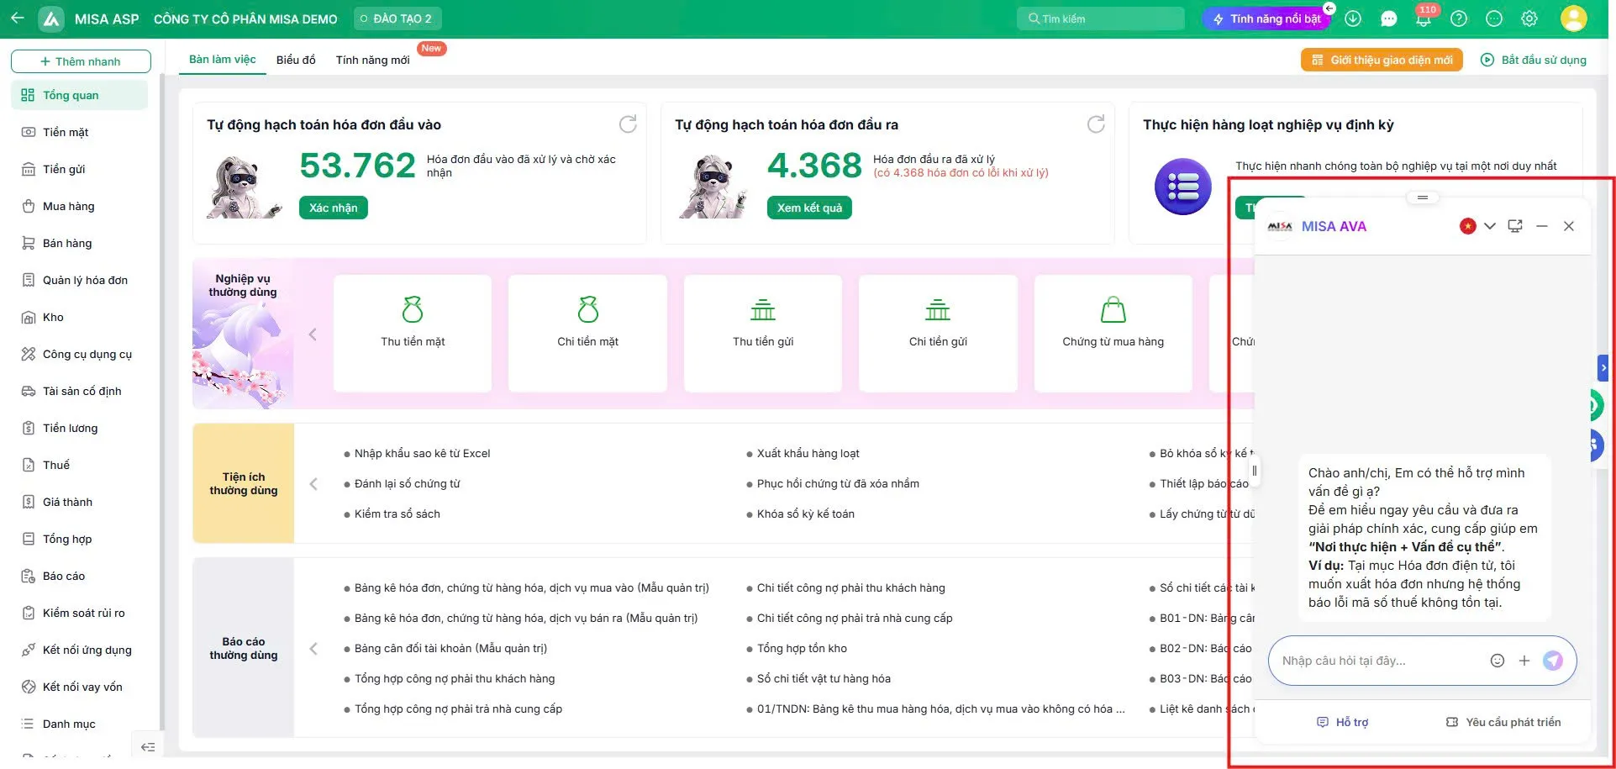Viewport: 1616px width, 769px height.
Task: Send message in MISA AVA chat
Action: (1553, 661)
